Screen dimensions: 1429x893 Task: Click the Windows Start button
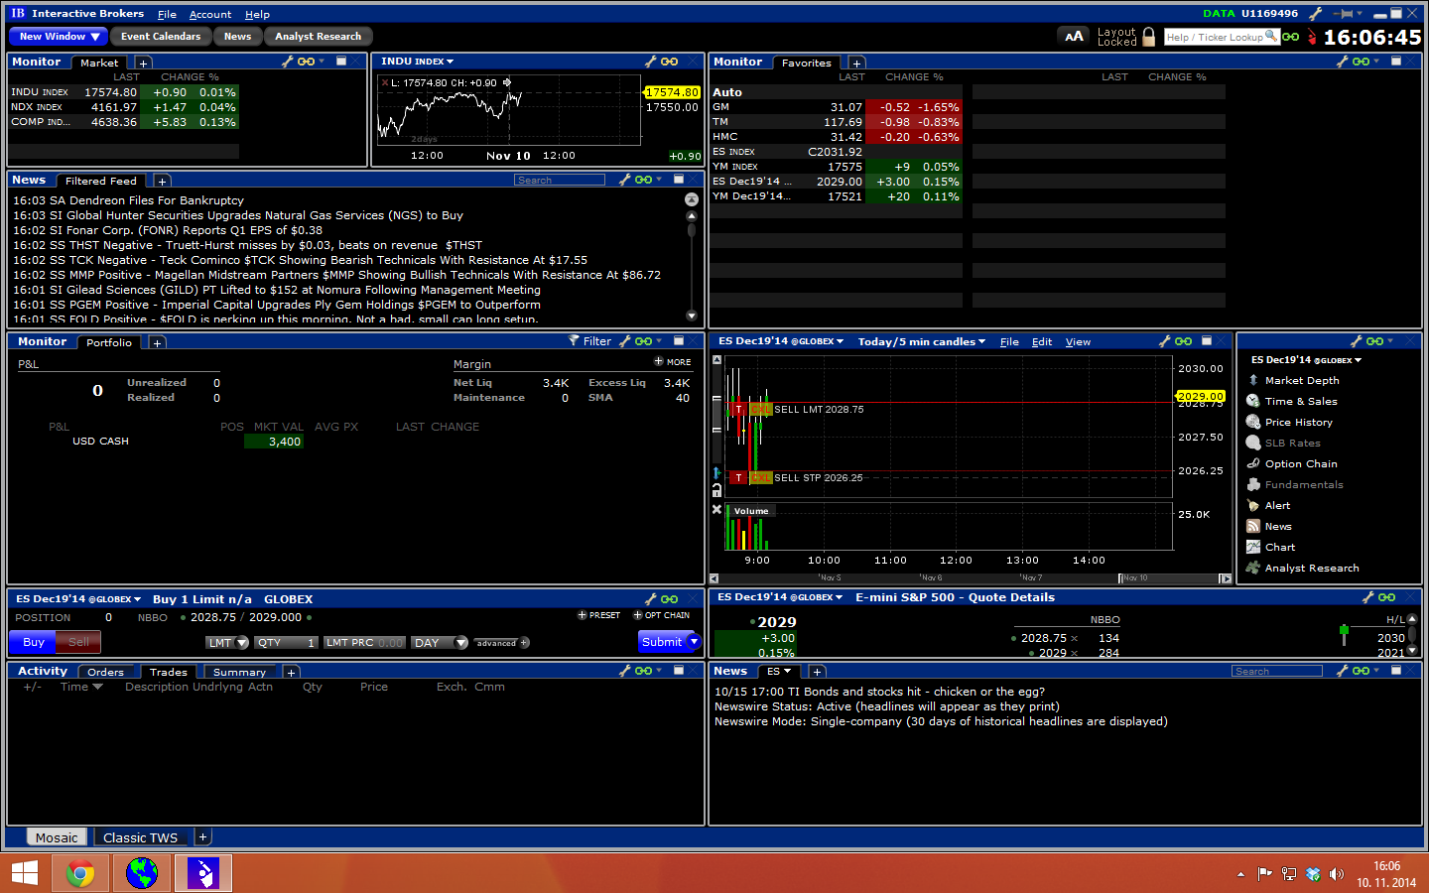pos(24,873)
